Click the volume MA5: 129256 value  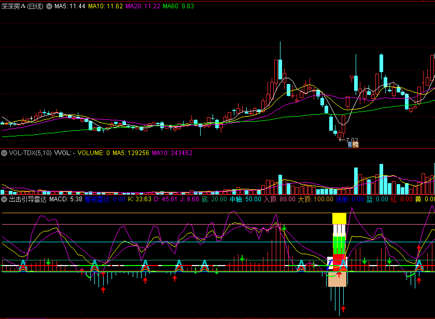pyautogui.click(x=131, y=153)
